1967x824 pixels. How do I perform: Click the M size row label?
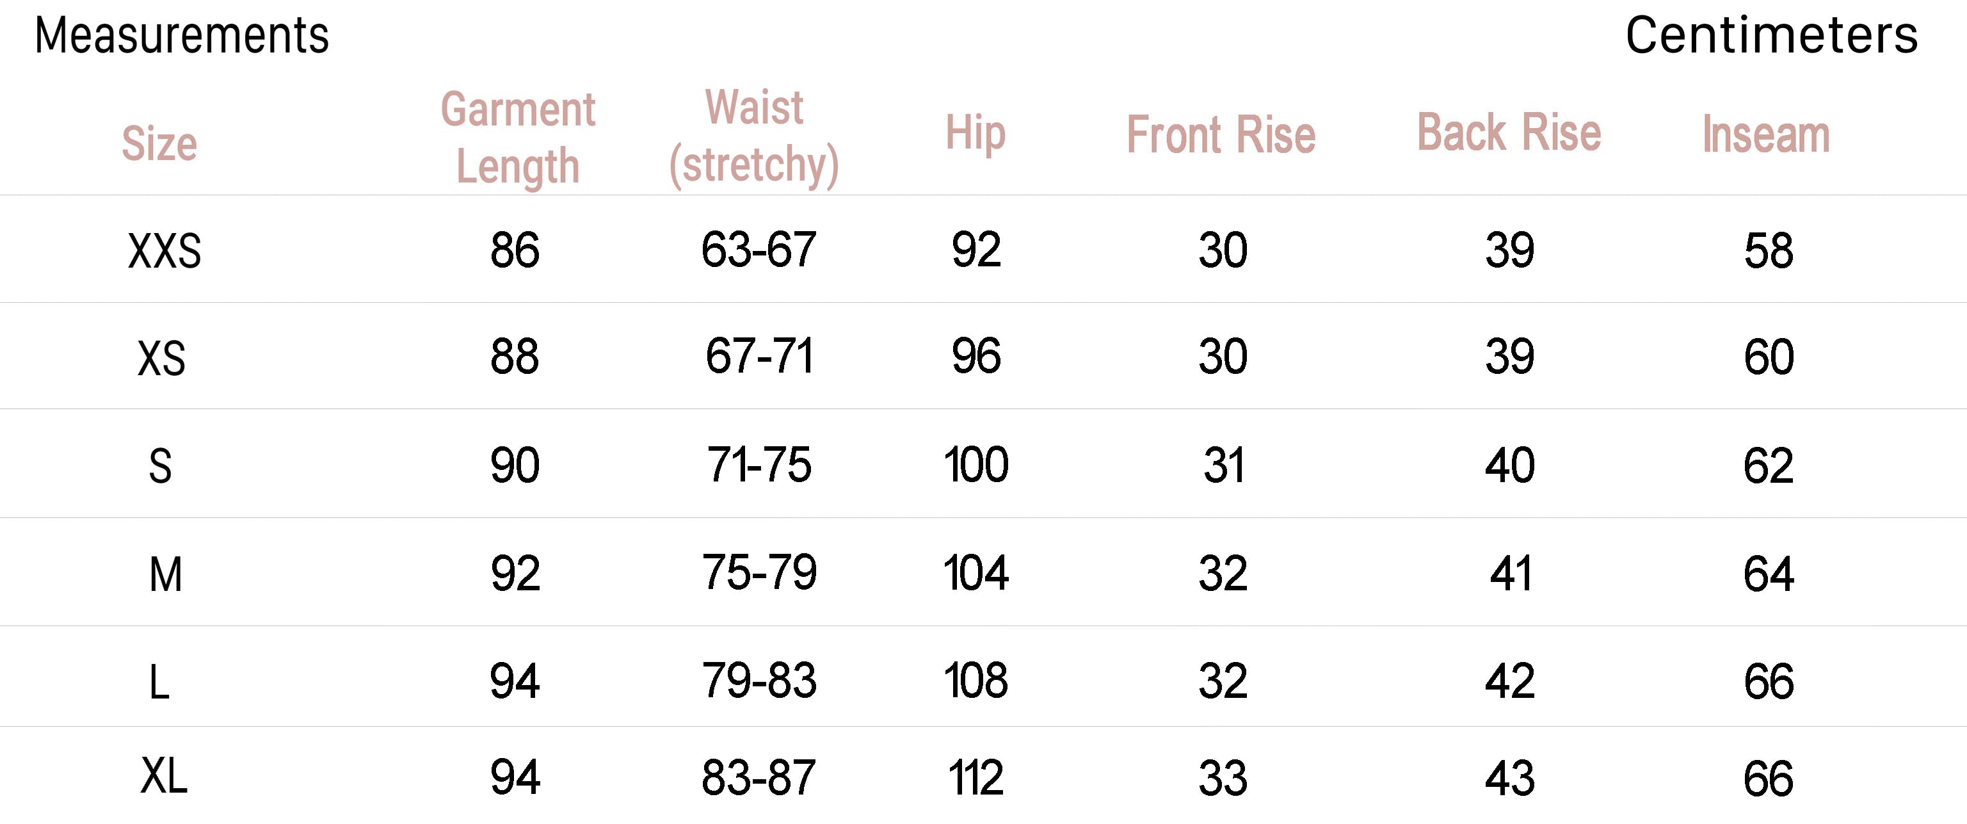[166, 574]
